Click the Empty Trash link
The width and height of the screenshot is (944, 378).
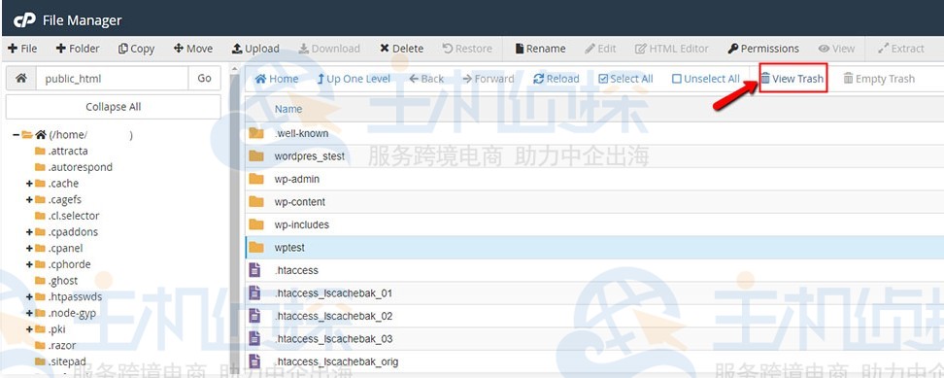click(x=879, y=79)
